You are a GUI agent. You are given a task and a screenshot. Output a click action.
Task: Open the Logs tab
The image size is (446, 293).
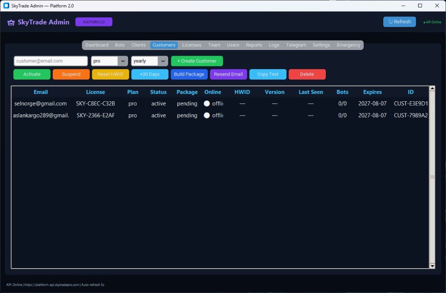pos(274,45)
